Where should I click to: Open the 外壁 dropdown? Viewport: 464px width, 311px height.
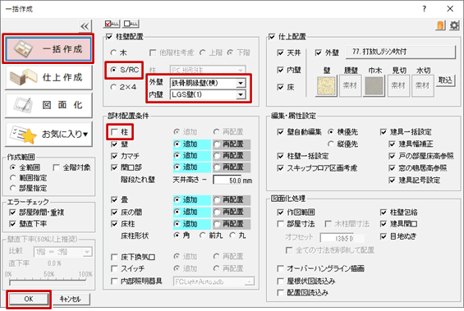click(x=241, y=83)
